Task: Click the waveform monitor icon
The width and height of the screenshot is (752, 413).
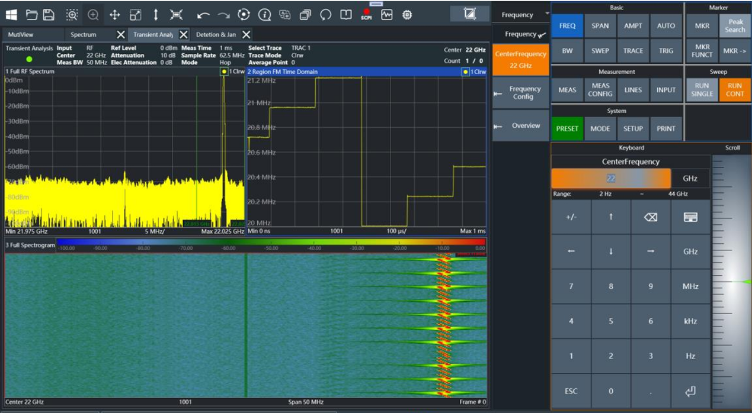Action: pos(387,15)
